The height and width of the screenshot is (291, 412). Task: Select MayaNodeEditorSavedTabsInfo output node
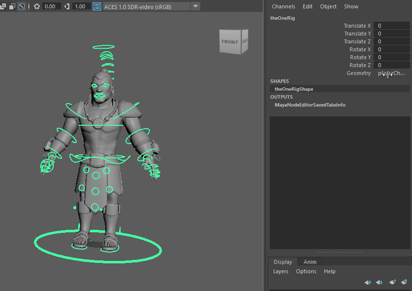[x=310, y=105]
